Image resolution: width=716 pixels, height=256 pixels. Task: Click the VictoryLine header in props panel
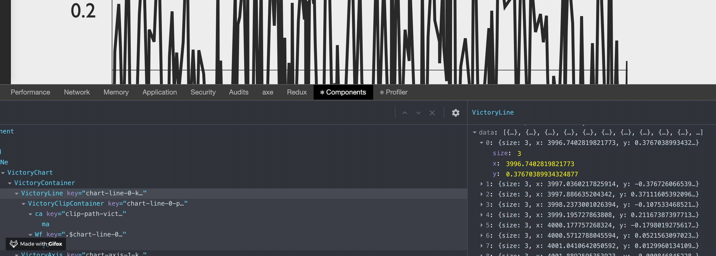point(493,113)
